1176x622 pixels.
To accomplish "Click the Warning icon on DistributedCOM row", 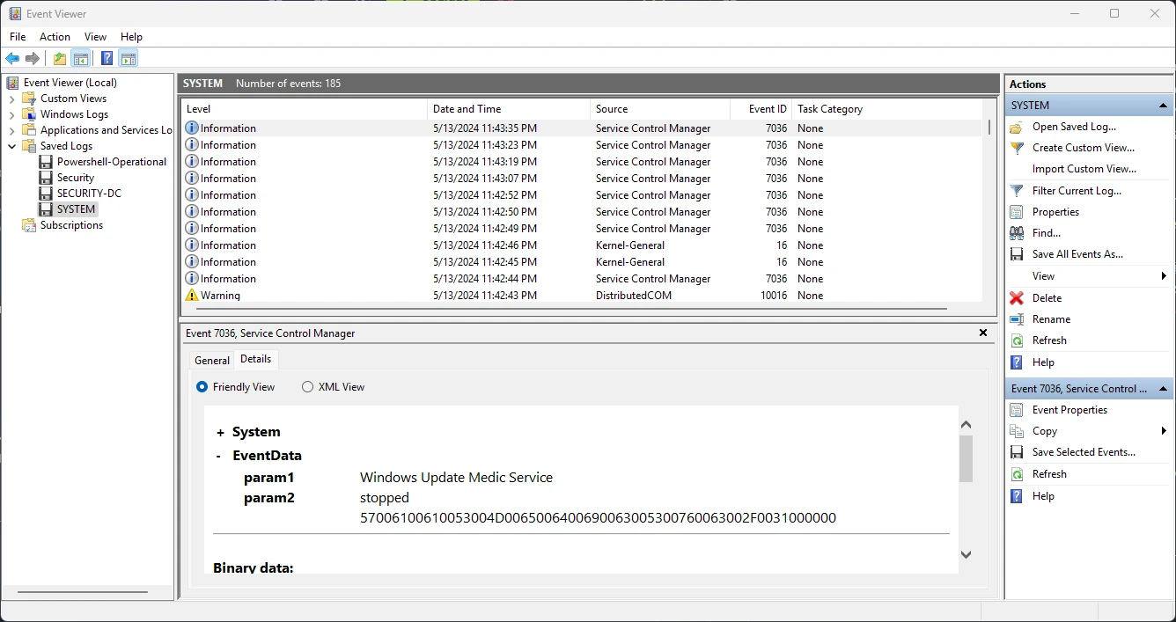I will coord(192,296).
